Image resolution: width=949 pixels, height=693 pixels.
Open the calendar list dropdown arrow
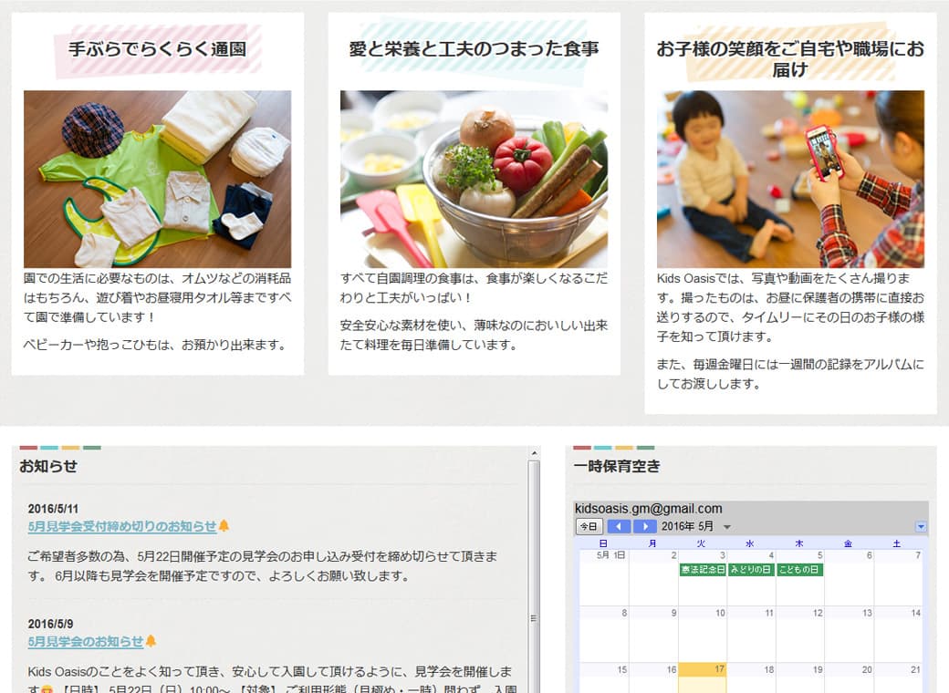click(x=921, y=527)
